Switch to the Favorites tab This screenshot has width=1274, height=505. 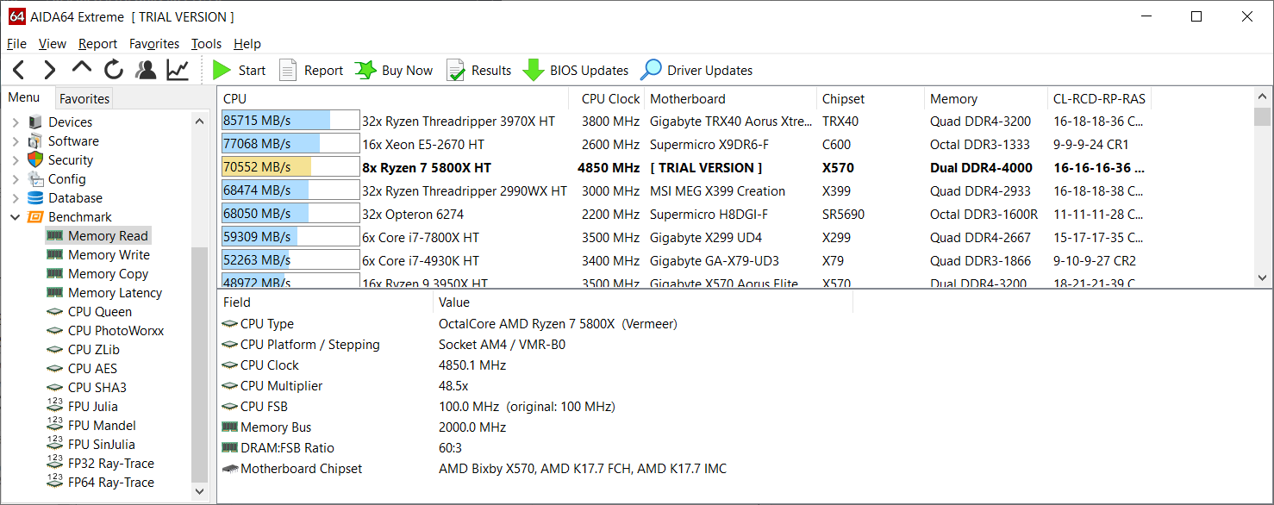84,98
